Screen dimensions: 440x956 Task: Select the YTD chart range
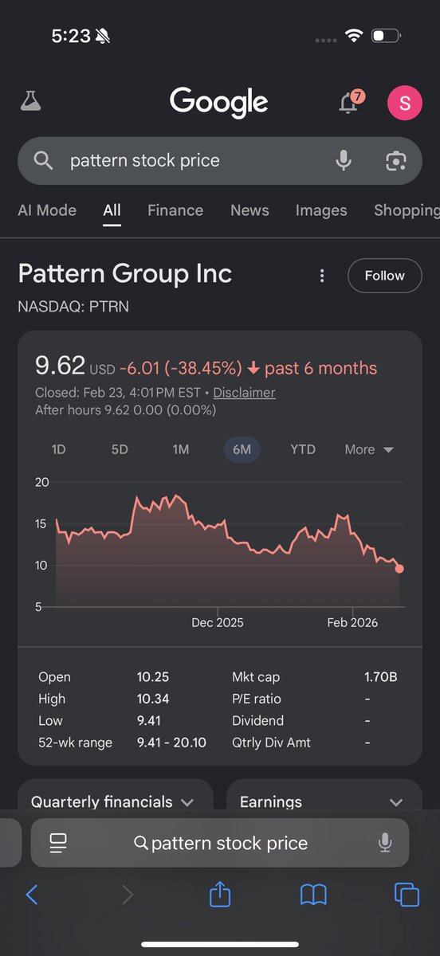tap(303, 449)
